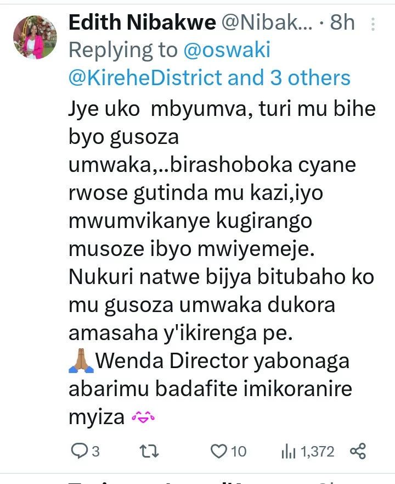Open the @oswaki mention link
This screenshot has height=484, width=395.
point(227,50)
